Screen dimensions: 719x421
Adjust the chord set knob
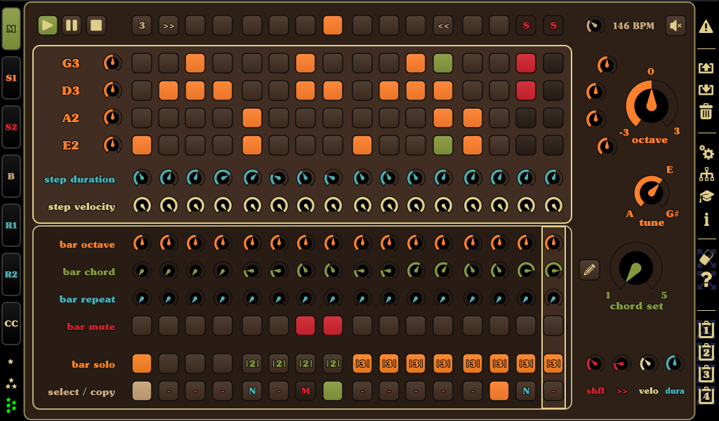636,269
